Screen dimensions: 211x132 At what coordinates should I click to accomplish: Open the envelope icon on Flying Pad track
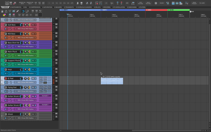click(x=11, y=91)
